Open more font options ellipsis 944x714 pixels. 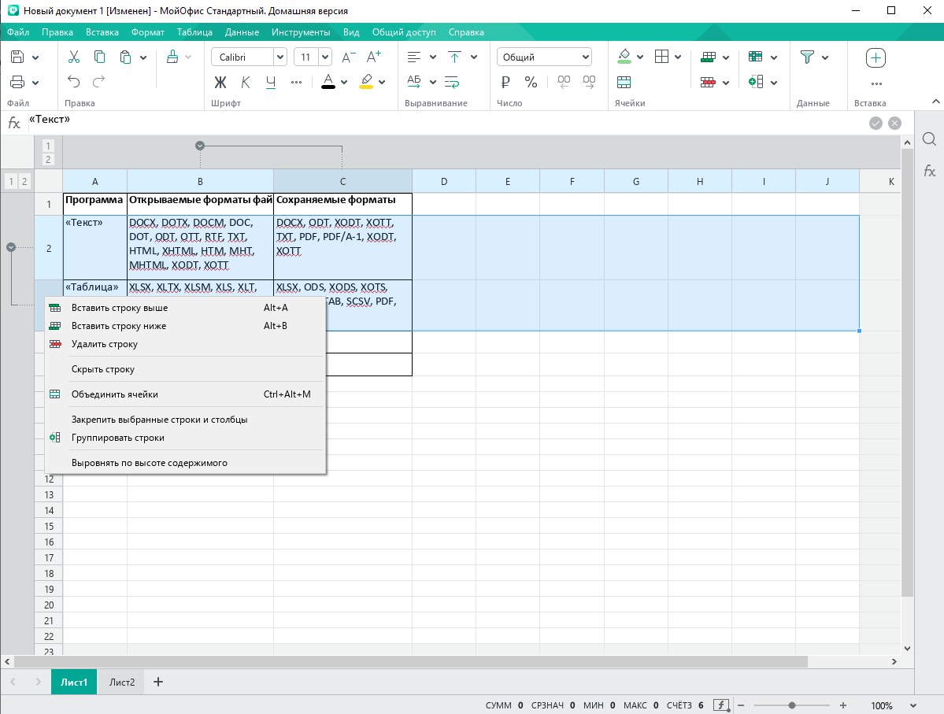coord(296,83)
